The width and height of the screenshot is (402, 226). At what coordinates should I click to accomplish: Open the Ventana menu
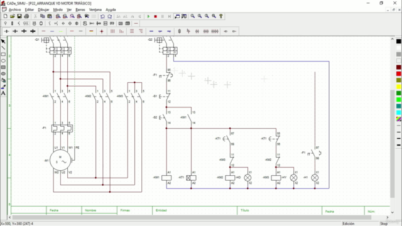click(95, 10)
